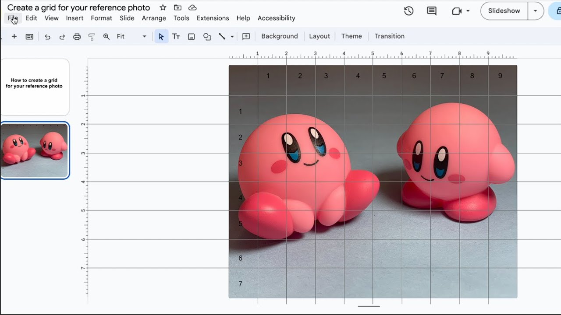Click the Transition button
561x315 pixels.
click(389, 36)
